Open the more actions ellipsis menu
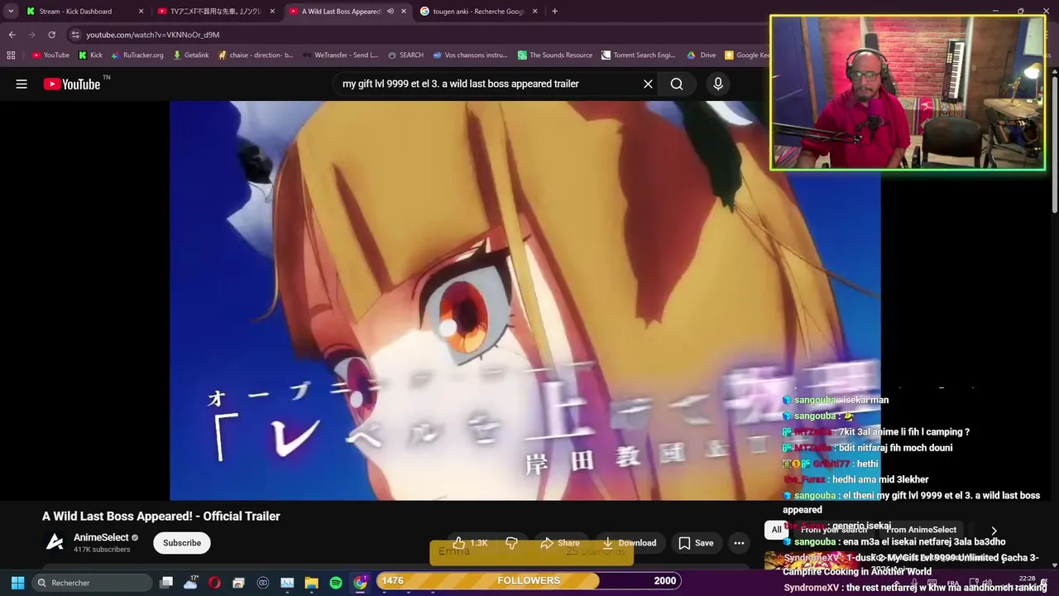This screenshot has height=596, width=1059. click(739, 543)
